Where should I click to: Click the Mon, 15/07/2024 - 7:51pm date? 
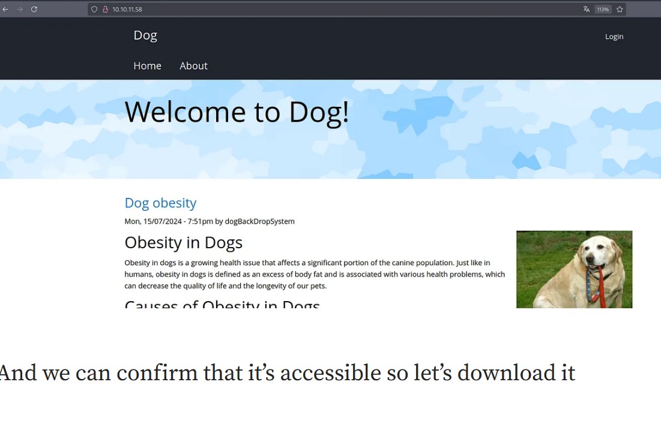(x=169, y=221)
